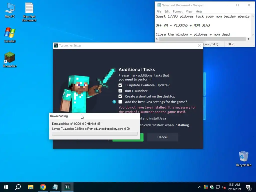The image size is (256, 192).
Task: Uncheck 'Create a shortcut on the desktop'
Action: [x=120, y=96]
